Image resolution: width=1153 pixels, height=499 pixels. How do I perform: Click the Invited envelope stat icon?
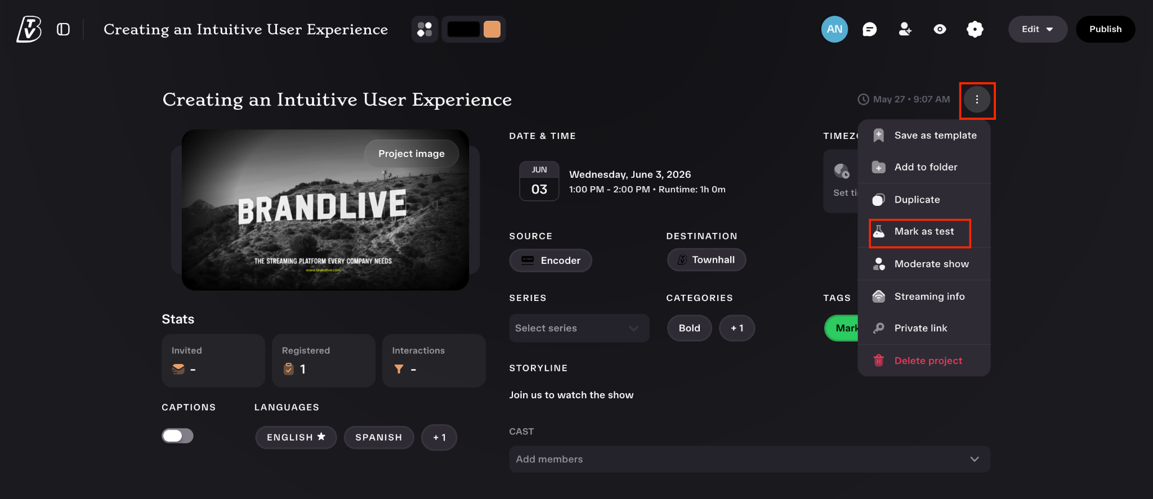[x=178, y=369]
